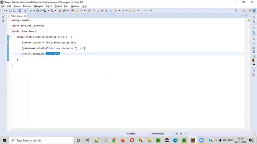Viewport: 257px width, 144px height.
Task: Click the Forward navigation arrow icon
Action: 142,11
